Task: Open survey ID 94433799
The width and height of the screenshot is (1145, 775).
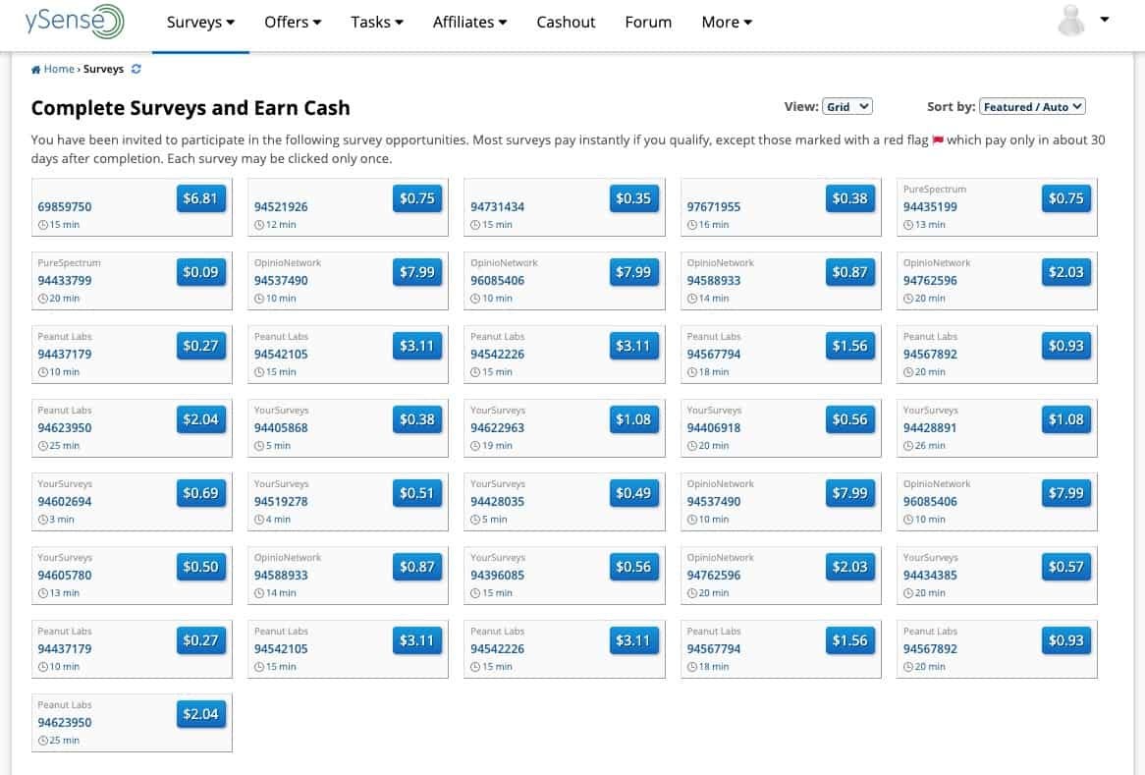Action: 64,281
